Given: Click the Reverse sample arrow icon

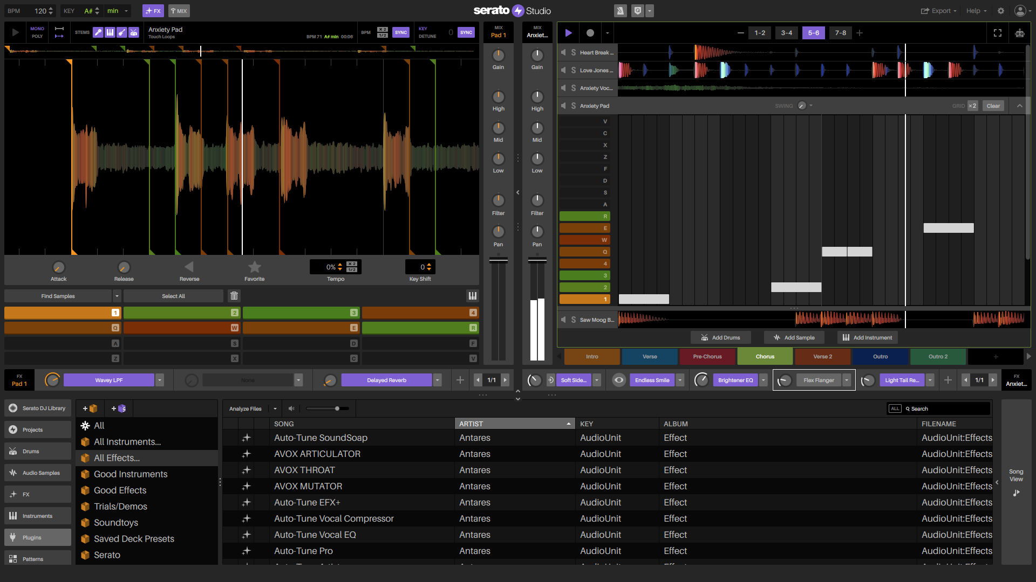Looking at the screenshot, I should [x=189, y=267].
